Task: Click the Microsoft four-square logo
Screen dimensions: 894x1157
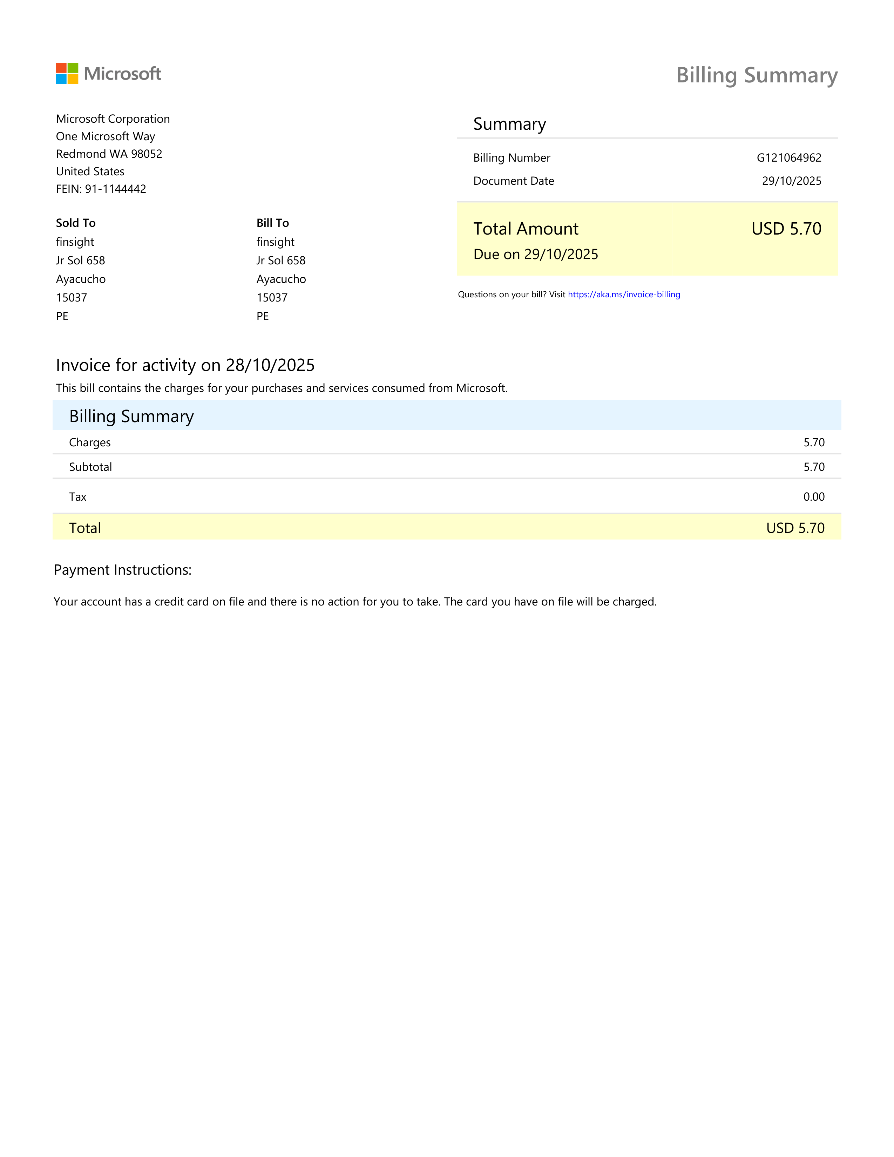Action: pyautogui.click(x=67, y=74)
